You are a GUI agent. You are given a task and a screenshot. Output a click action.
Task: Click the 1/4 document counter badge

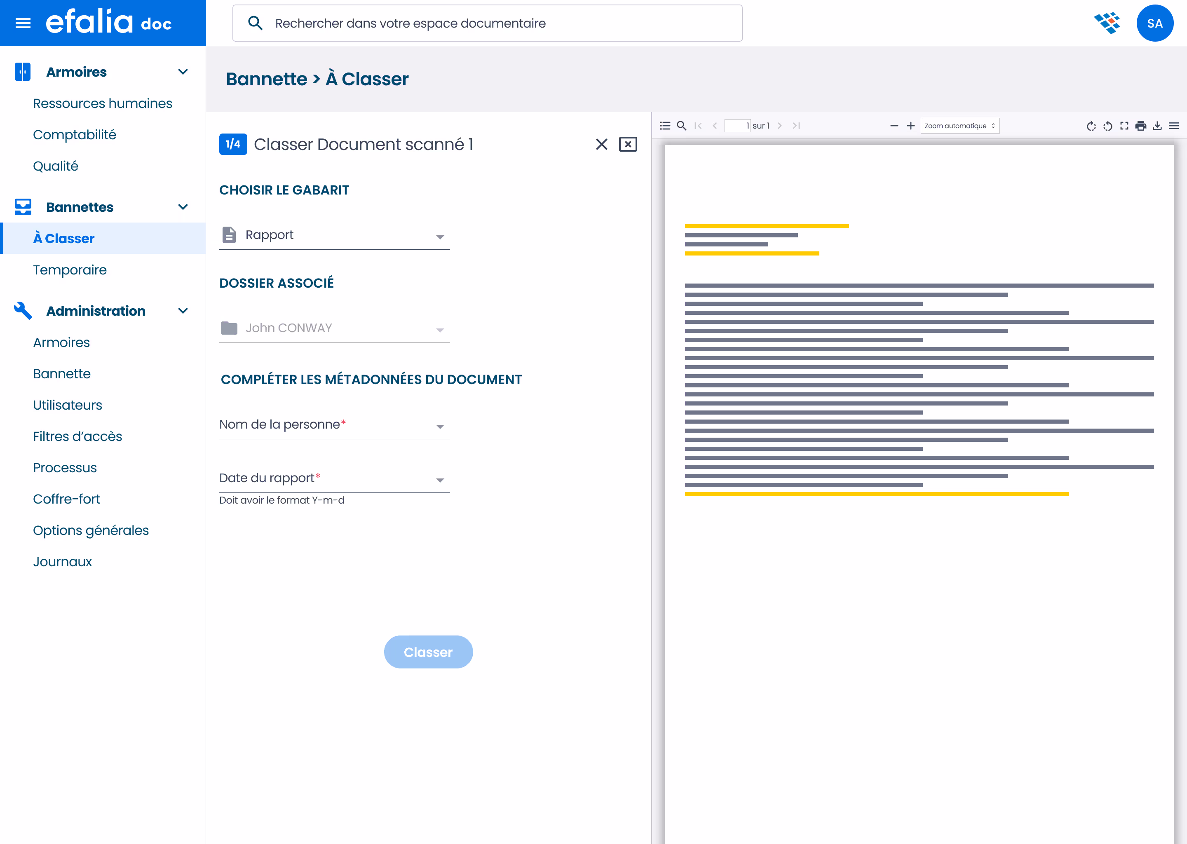pyautogui.click(x=233, y=145)
